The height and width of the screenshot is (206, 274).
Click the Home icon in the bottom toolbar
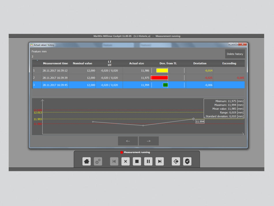[86, 162]
